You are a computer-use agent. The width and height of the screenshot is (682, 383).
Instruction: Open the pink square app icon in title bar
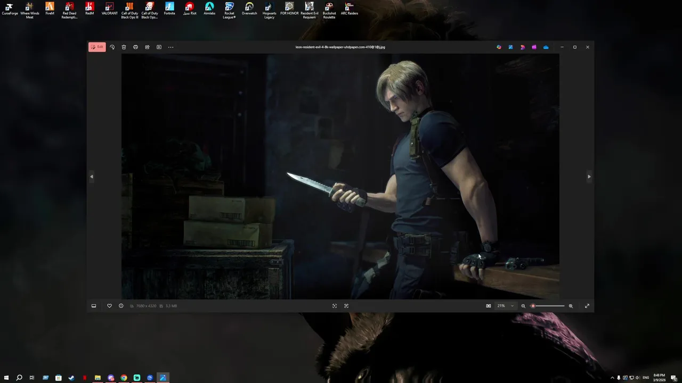(x=534, y=47)
